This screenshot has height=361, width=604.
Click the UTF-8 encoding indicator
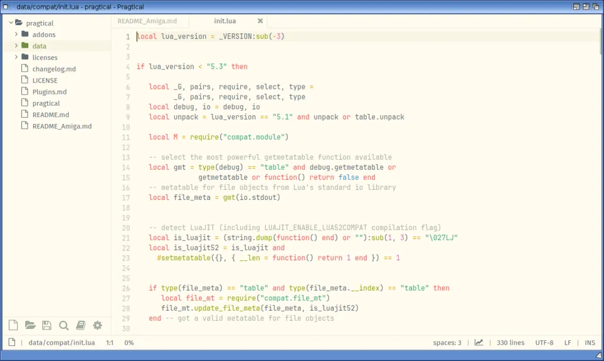(x=544, y=343)
